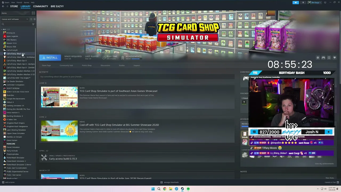Open game settings gear icon
Screen dimensions: 341x192
pyautogui.click(x=318, y=58)
